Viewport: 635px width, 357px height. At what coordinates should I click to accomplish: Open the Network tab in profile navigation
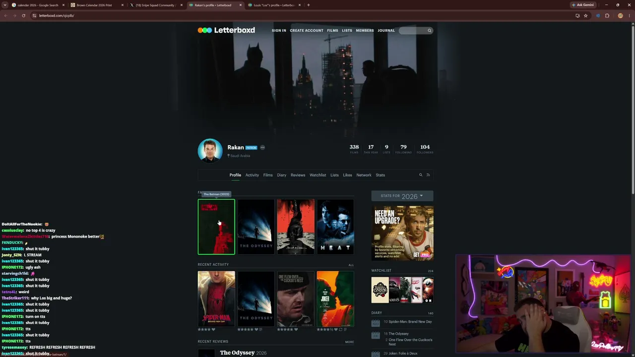pyautogui.click(x=364, y=175)
